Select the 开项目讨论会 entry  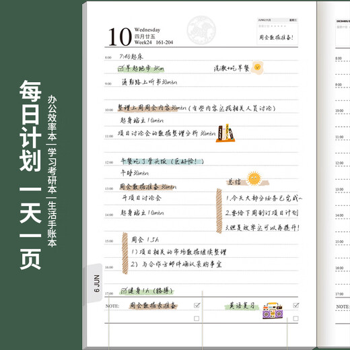141,198
